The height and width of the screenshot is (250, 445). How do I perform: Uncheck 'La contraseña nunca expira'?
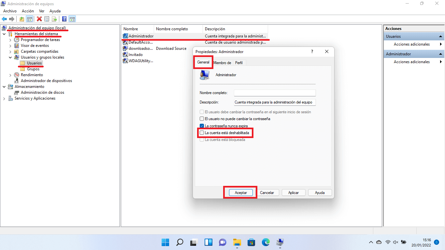tap(202, 126)
